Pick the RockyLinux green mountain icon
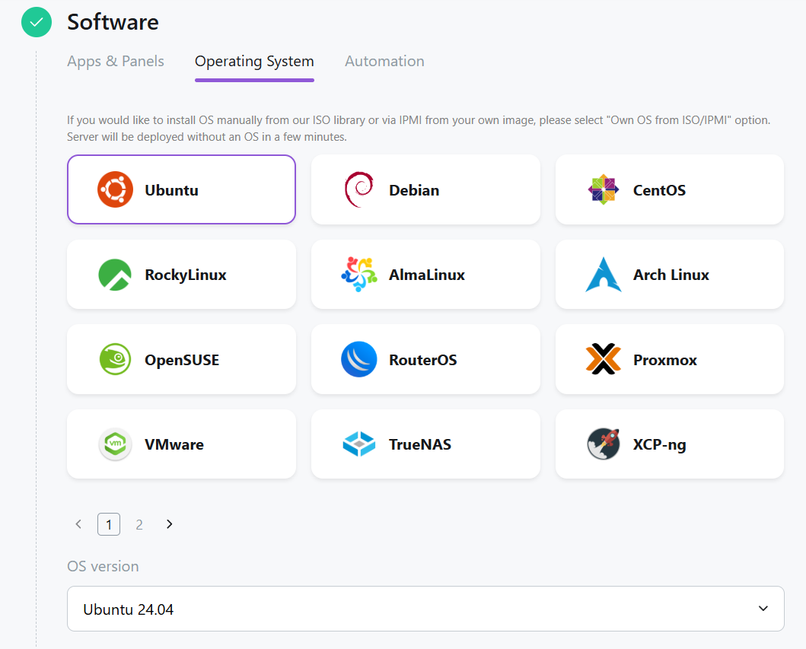Screen dimensions: 806x649 [x=115, y=275]
